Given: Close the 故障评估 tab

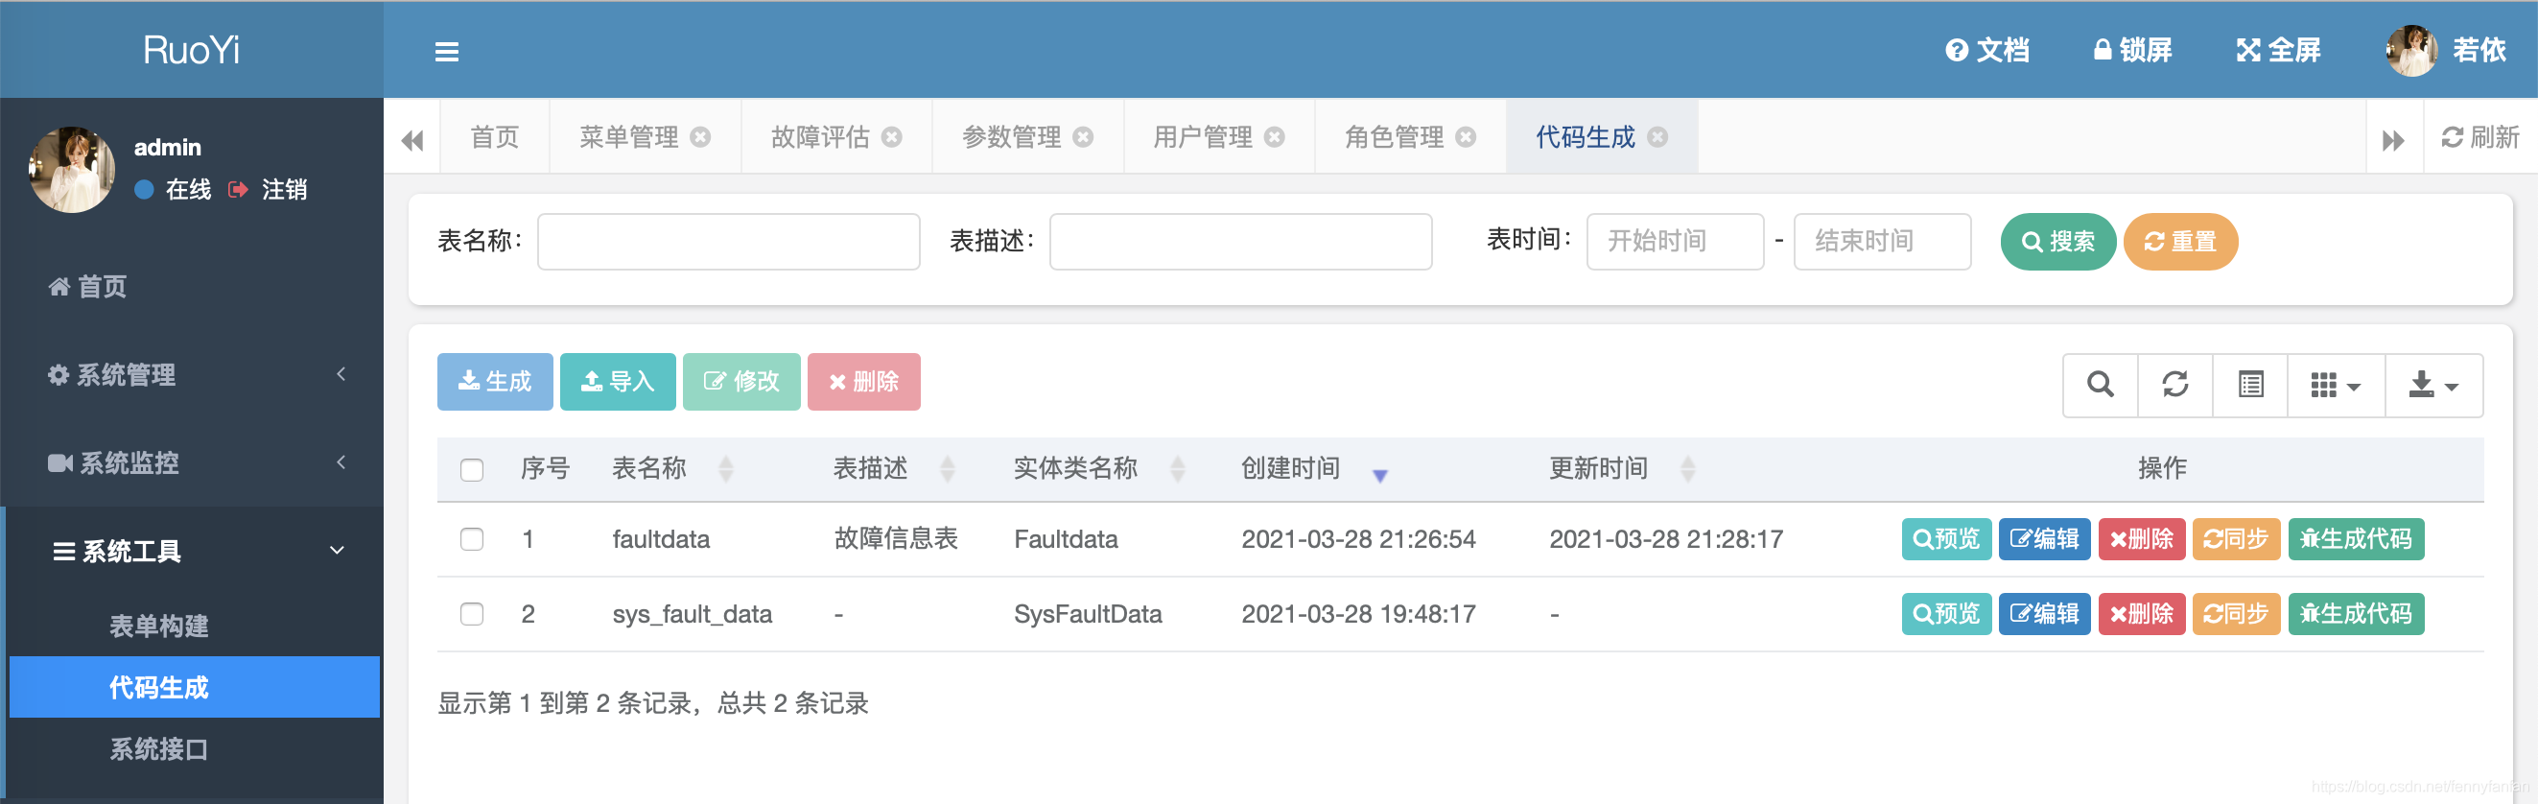Looking at the screenshot, I should pyautogui.click(x=892, y=137).
